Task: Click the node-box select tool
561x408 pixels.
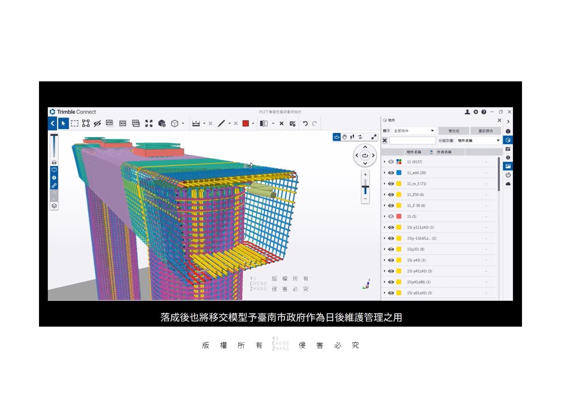Action: pyautogui.click(x=86, y=123)
